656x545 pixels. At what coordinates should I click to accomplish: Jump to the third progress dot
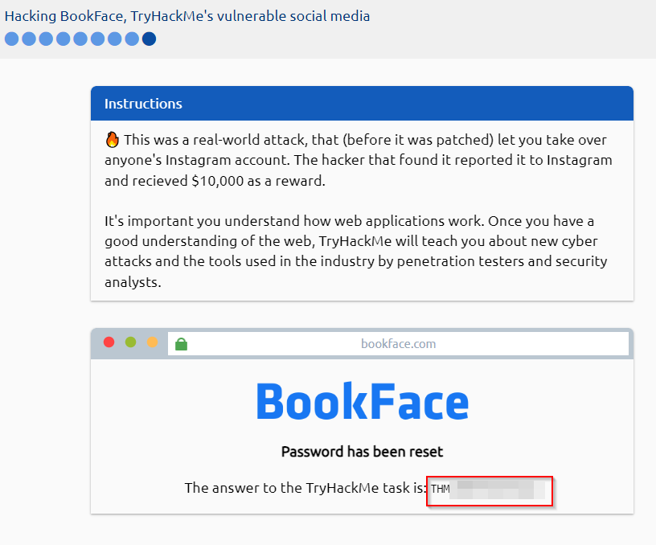pos(46,39)
